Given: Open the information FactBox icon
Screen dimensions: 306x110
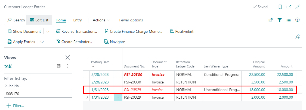Looking at the screenshot, I should pyautogui.click(x=298, y=20).
